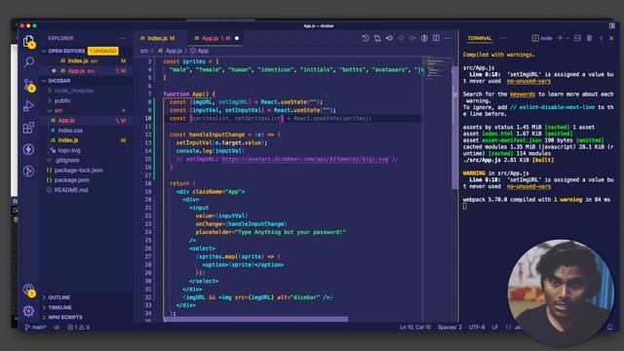Open the Source Control view
The width and height of the screenshot is (624, 351).
coord(28,85)
